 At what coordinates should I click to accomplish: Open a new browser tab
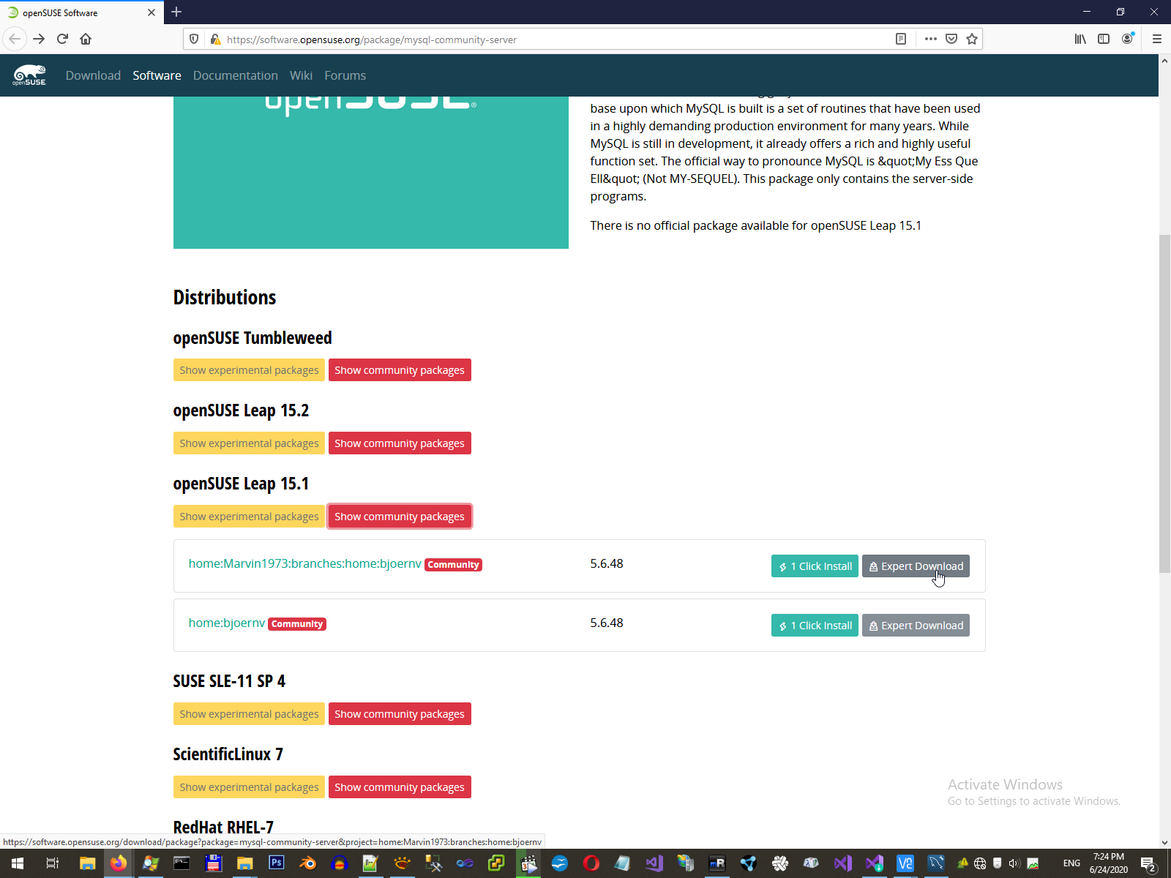[x=176, y=12]
